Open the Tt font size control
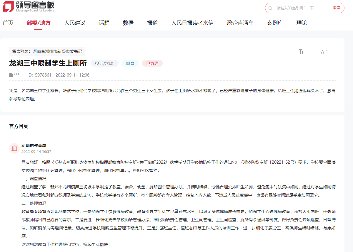 (x=301, y=52)
